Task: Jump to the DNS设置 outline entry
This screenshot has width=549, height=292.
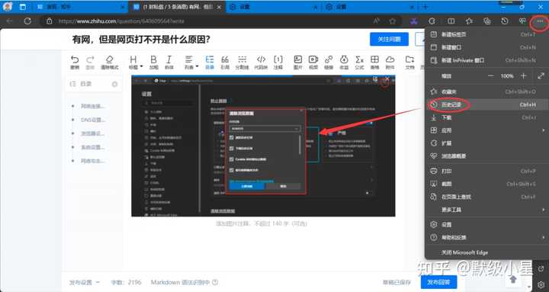Action: click(x=93, y=120)
